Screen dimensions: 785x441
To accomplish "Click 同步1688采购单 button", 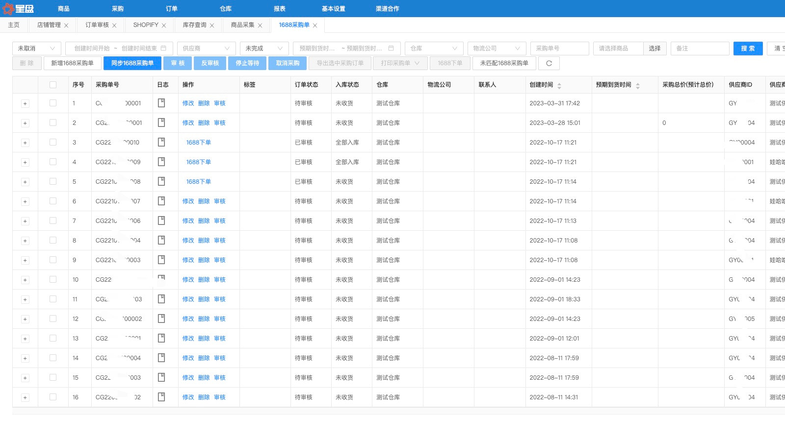I will pyautogui.click(x=132, y=63).
